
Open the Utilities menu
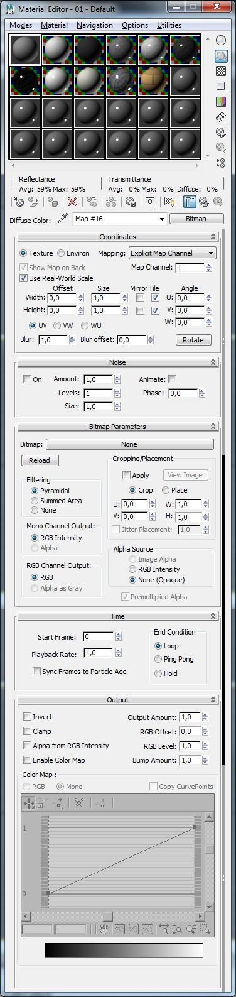tap(169, 25)
